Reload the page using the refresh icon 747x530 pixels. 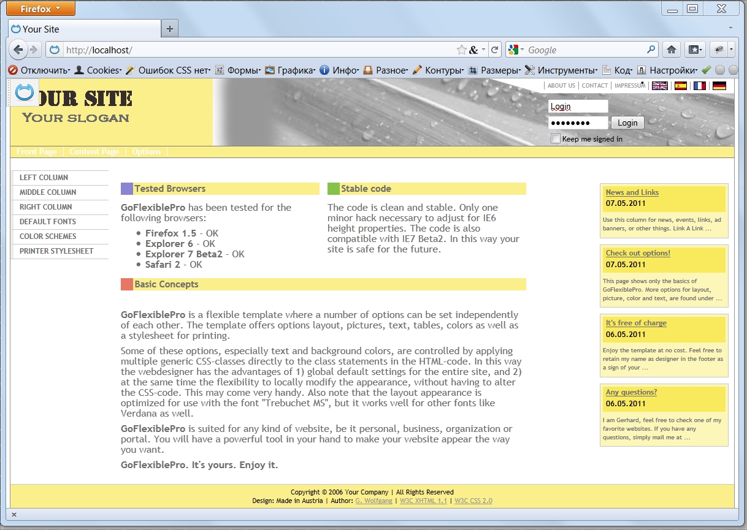pyautogui.click(x=494, y=50)
